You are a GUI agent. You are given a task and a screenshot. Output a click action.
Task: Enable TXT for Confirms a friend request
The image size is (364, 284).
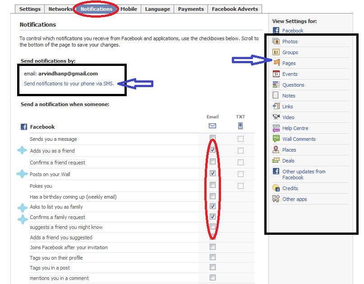[240, 162]
